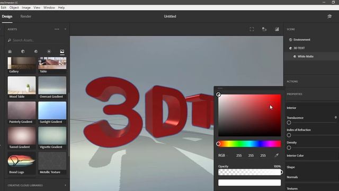Click the Environment globe icon
This screenshot has width=339, height=191.
(291, 40)
